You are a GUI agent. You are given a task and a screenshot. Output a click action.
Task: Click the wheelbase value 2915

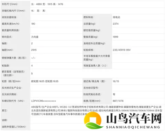(x=34, y=50)
